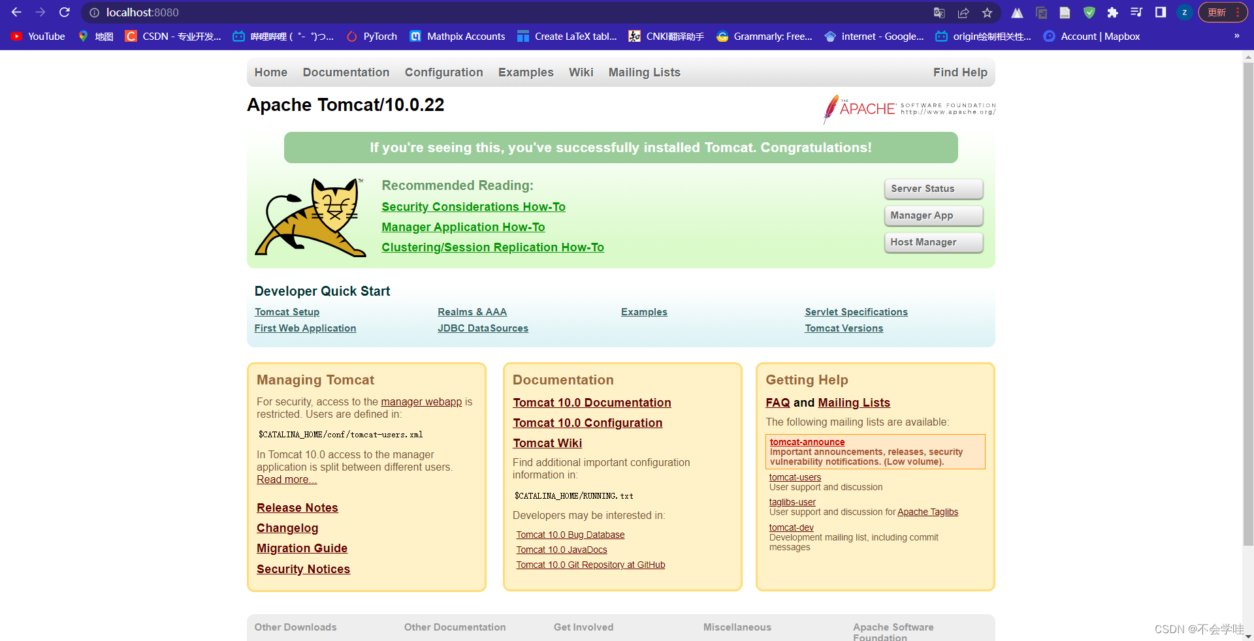This screenshot has height=641, width=1254.
Task: Click the 更新 update button
Action: (x=1223, y=12)
